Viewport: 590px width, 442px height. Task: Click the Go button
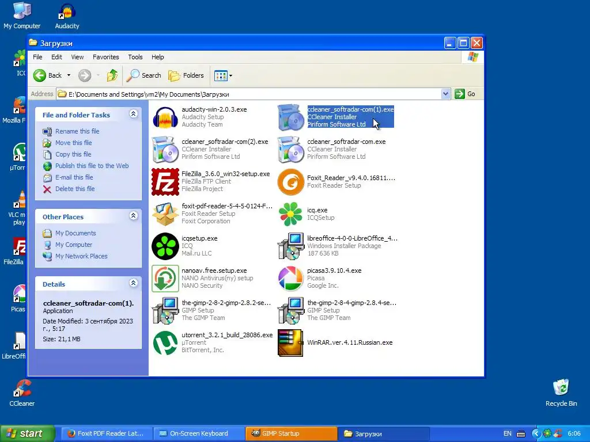[x=466, y=94]
